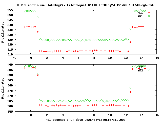Image resolution: width=162 pixels, height=122 pixels.
Task: Click the red plus marker beside XL1 legend
Action: [x=149, y=12]
